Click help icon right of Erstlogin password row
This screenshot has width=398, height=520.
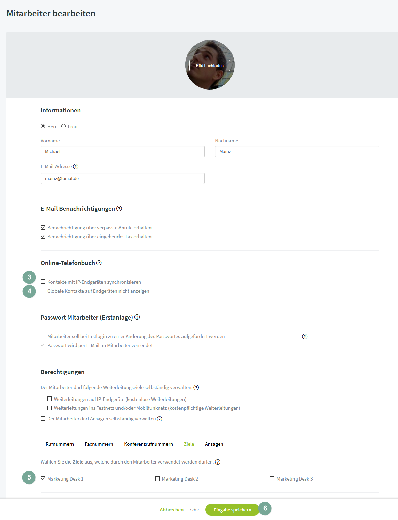[x=305, y=337]
